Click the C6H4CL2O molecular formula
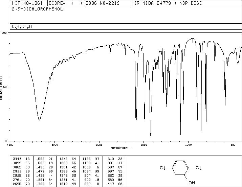This screenshot has width=242, height=187. point(22,27)
